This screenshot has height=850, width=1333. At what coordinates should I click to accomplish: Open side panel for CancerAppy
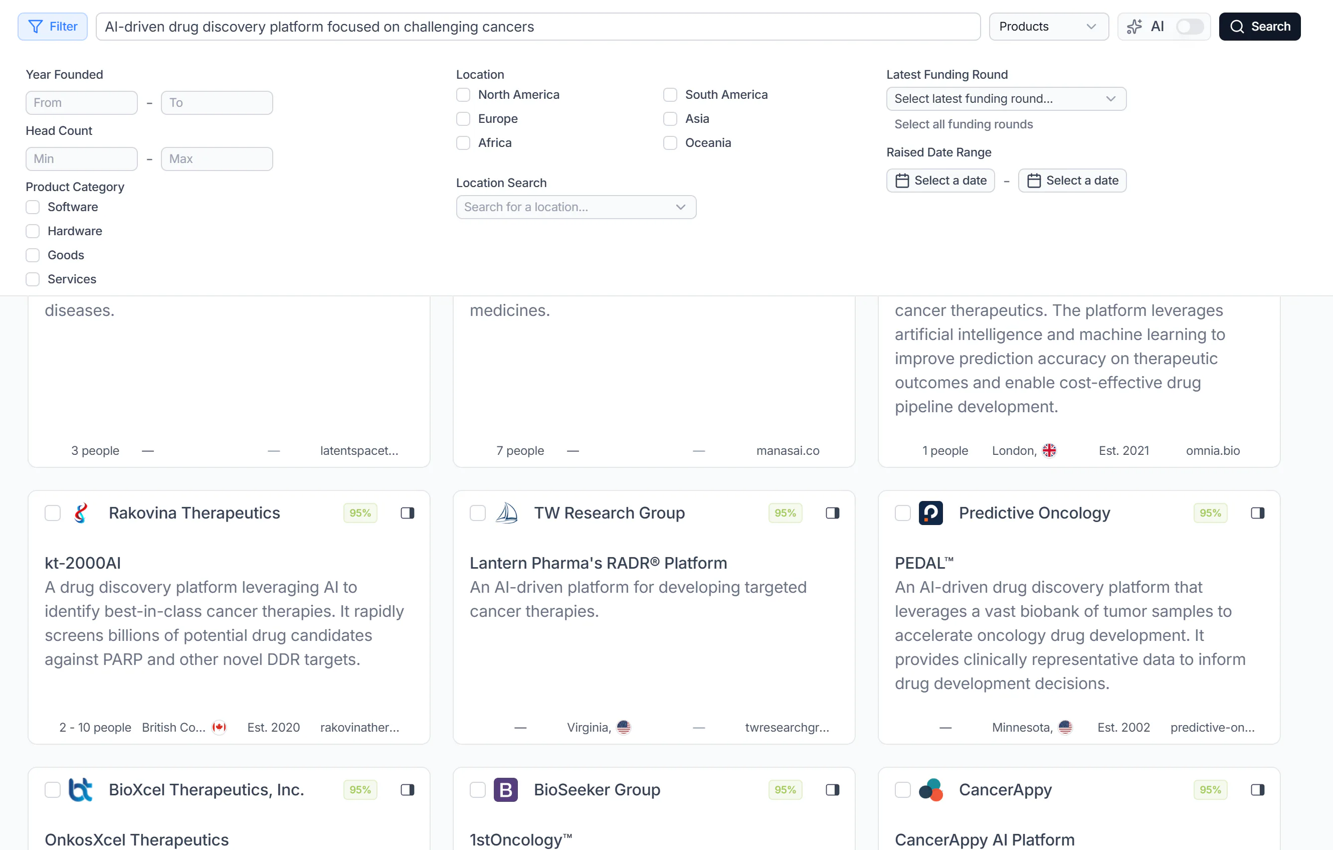[x=1257, y=790]
